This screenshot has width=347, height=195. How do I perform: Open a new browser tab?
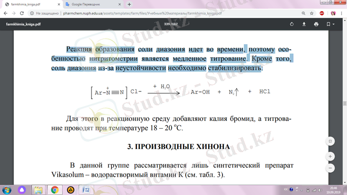129,4
